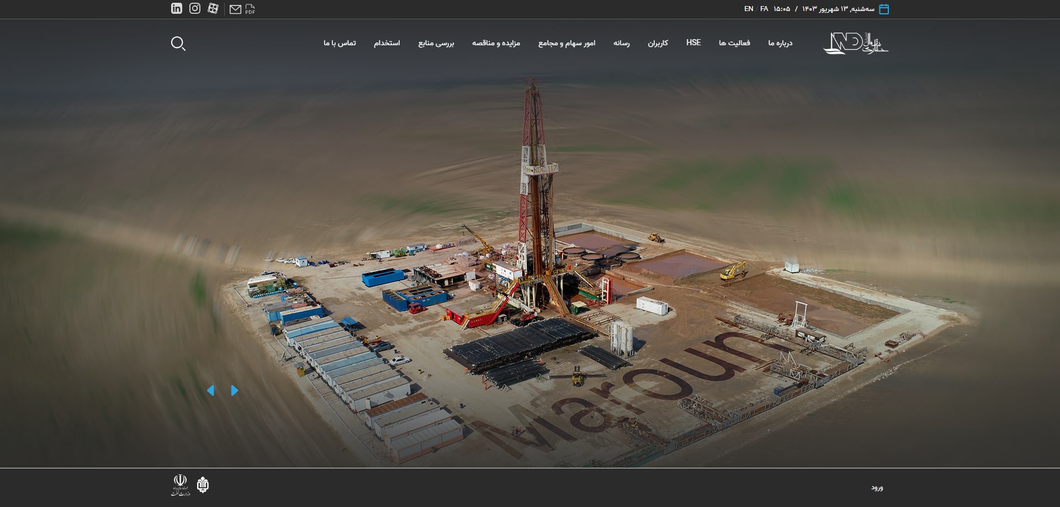
Task: Open the تماس با ما contact link
Action: [x=340, y=43]
